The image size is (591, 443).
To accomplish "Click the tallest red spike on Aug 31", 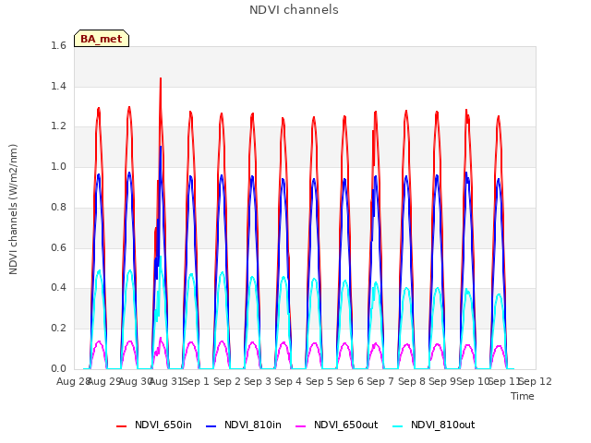I will point(161,80).
